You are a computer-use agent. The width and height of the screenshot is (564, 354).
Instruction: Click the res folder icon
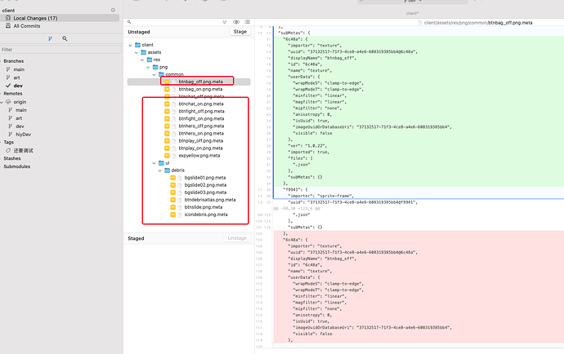click(x=150, y=60)
